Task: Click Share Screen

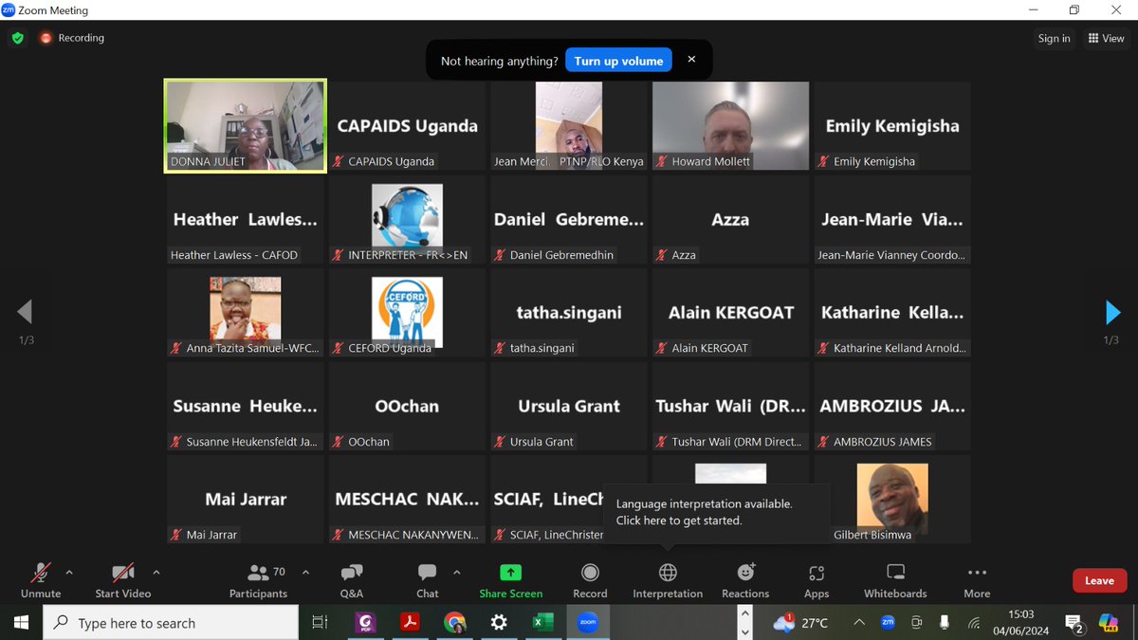Action: [510, 578]
